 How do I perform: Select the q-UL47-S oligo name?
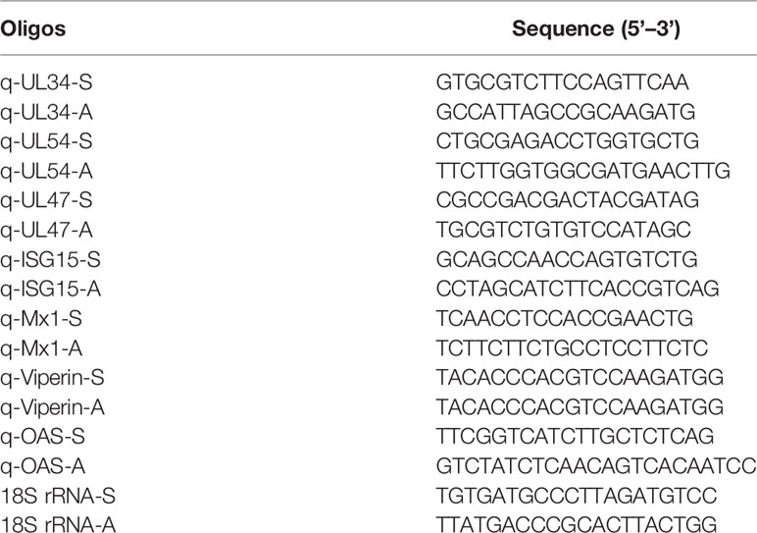(x=46, y=200)
